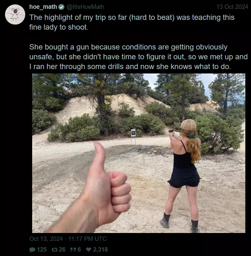Viewport: 251px width, 256px height.
Task: Click the verified checkmark badge
Action: [61, 7]
